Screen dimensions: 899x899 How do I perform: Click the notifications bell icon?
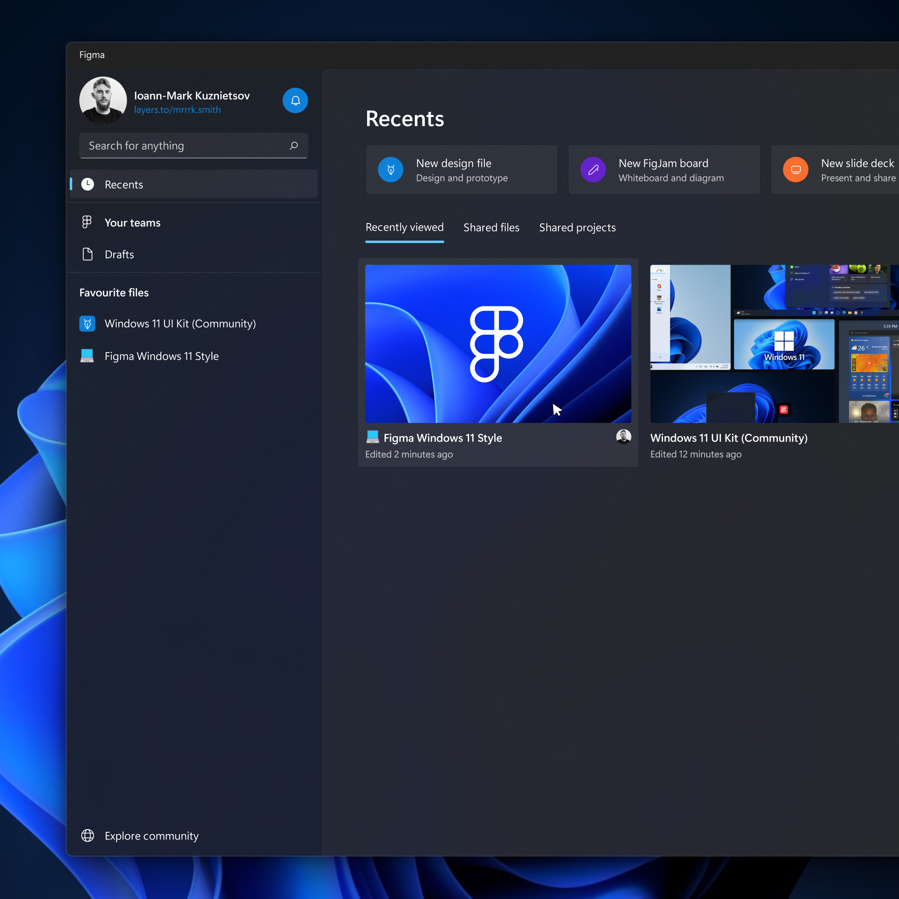(x=295, y=100)
